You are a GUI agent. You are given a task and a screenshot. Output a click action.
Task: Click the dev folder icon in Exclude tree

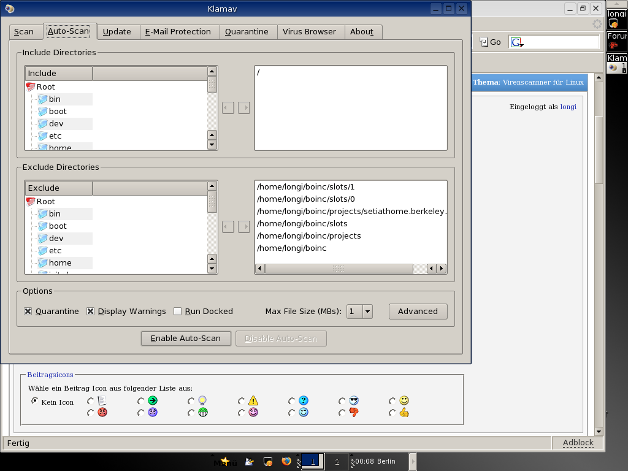[x=43, y=238]
